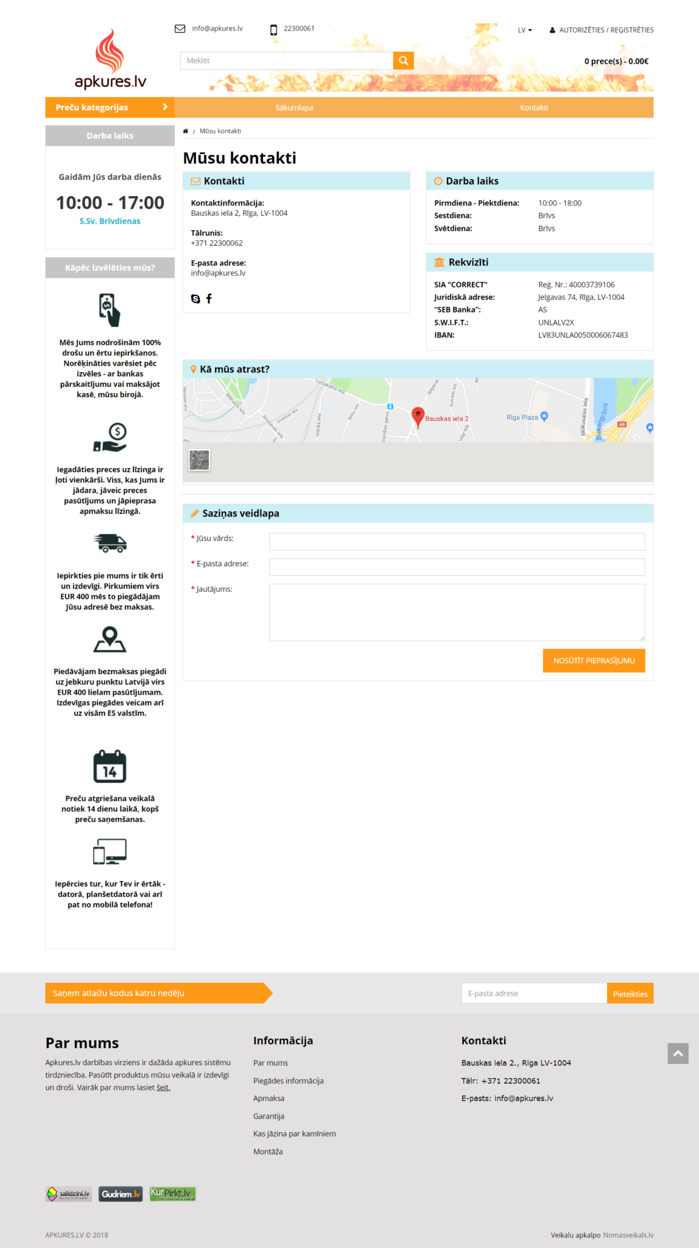Open the Piegādes informācija footer link
This screenshot has width=699, height=1248.
pyautogui.click(x=288, y=1081)
